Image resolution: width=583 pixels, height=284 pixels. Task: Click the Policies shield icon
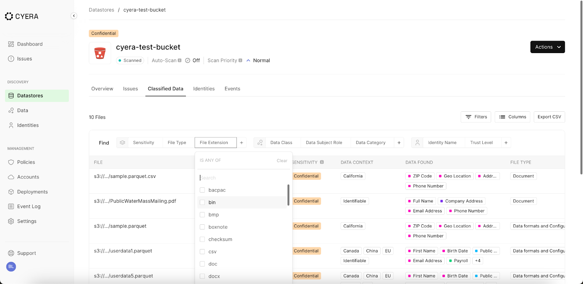coord(11,162)
